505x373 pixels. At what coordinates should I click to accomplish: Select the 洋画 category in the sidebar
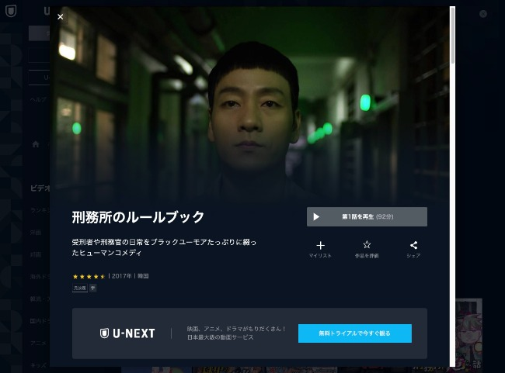pyautogui.click(x=36, y=232)
